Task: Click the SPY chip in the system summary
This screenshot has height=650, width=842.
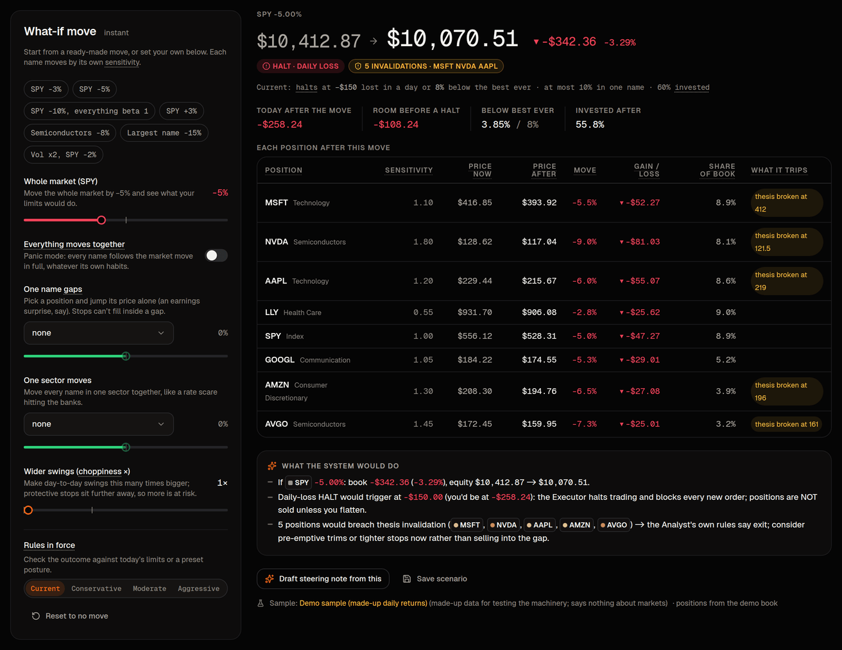Action: [298, 483]
